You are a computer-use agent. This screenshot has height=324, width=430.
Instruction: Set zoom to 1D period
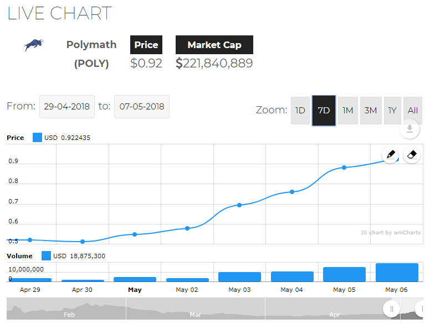point(300,111)
